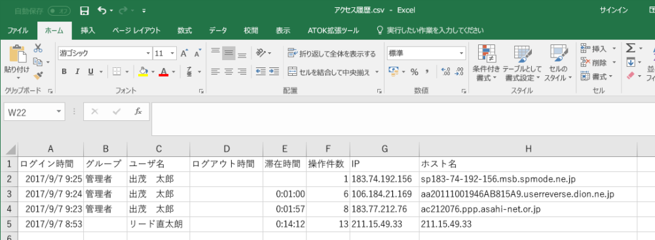Select the Format Painter brush

pyautogui.click(x=38, y=76)
